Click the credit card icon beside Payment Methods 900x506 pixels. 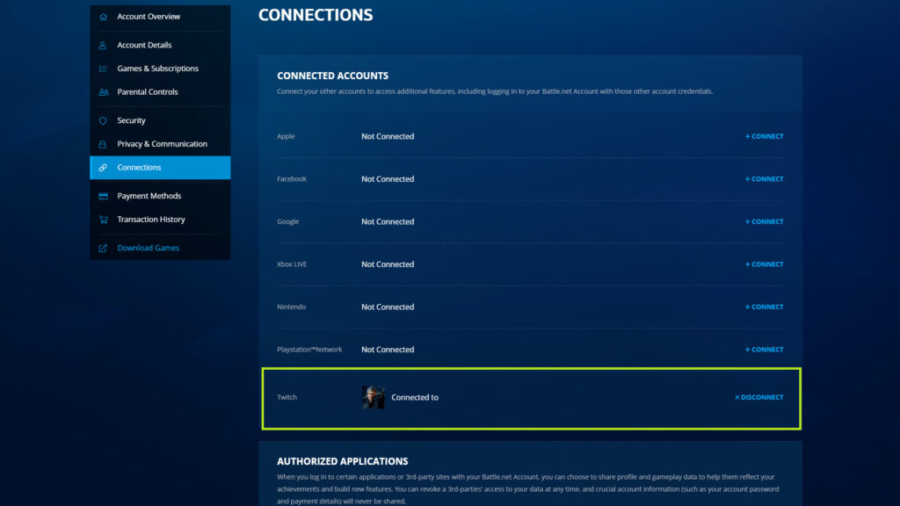tap(103, 195)
